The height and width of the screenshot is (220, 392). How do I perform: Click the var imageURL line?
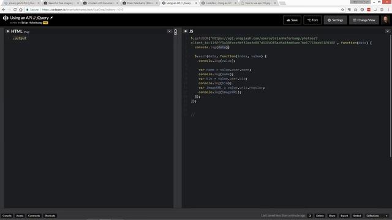pos(232,87)
